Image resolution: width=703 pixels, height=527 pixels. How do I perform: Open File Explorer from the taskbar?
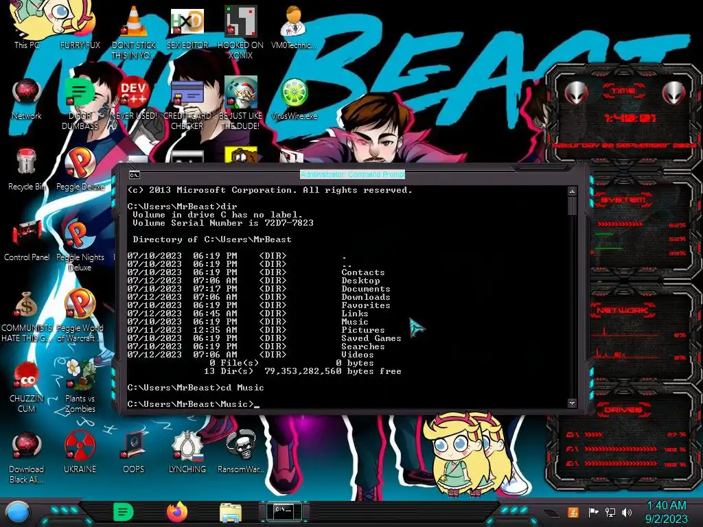click(x=231, y=513)
